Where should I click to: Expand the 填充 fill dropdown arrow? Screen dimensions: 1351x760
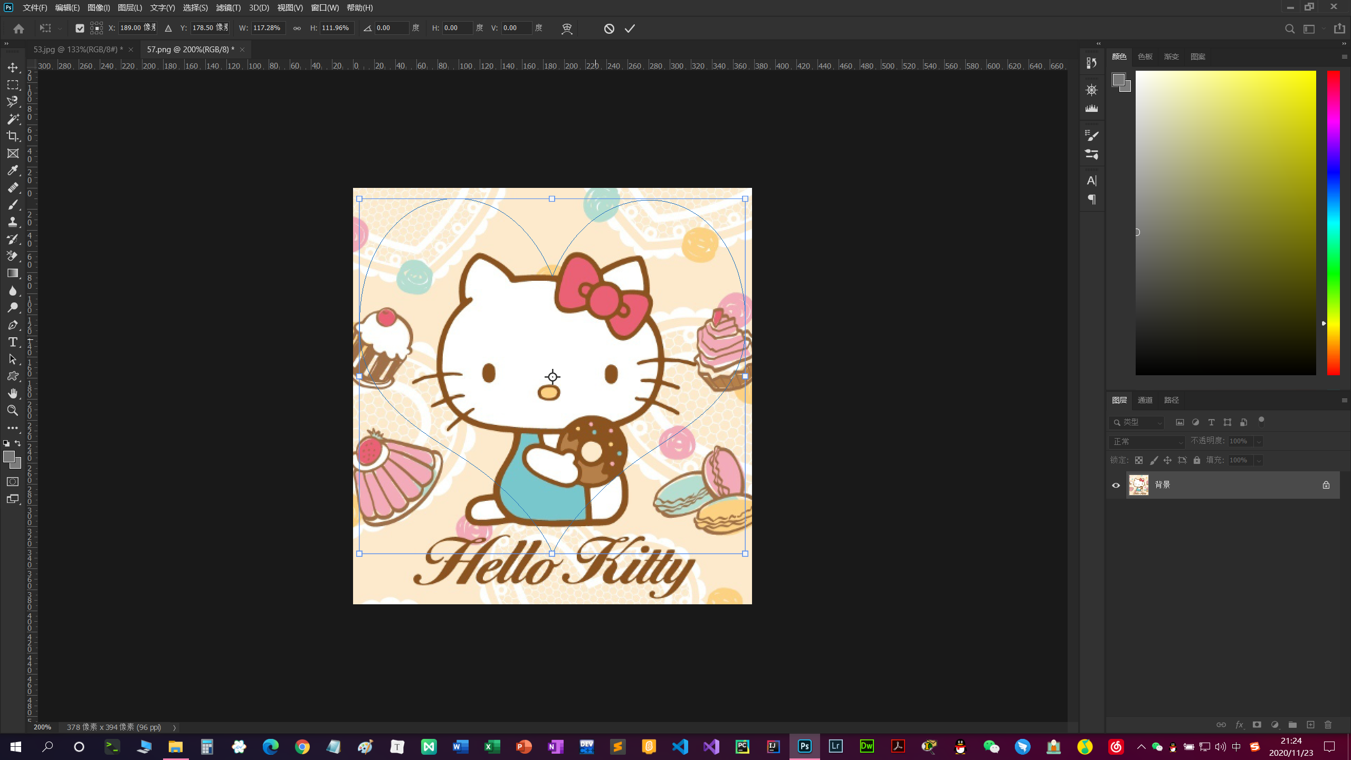pyautogui.click(x=1259, y=460)
